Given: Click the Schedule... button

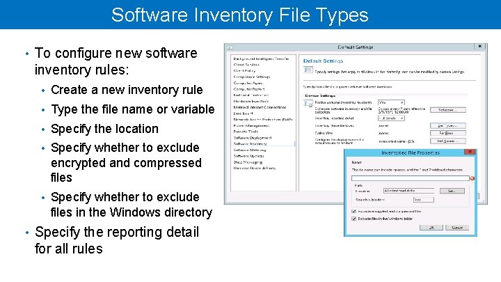Looking at the screenshot, I should point(447,110).
